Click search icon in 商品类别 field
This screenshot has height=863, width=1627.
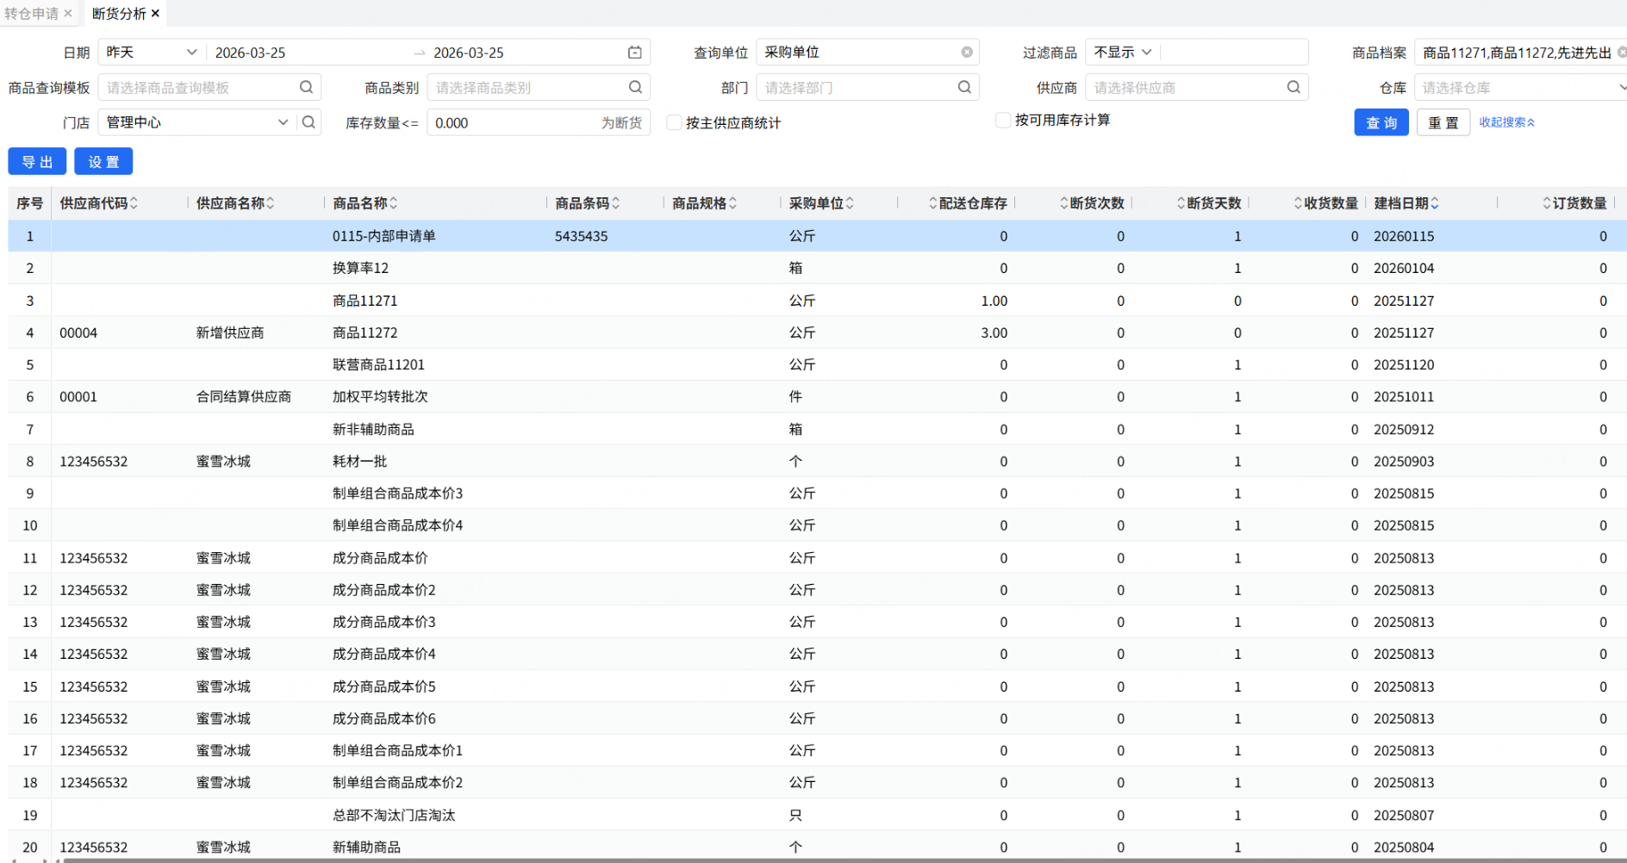click(635, 87)
